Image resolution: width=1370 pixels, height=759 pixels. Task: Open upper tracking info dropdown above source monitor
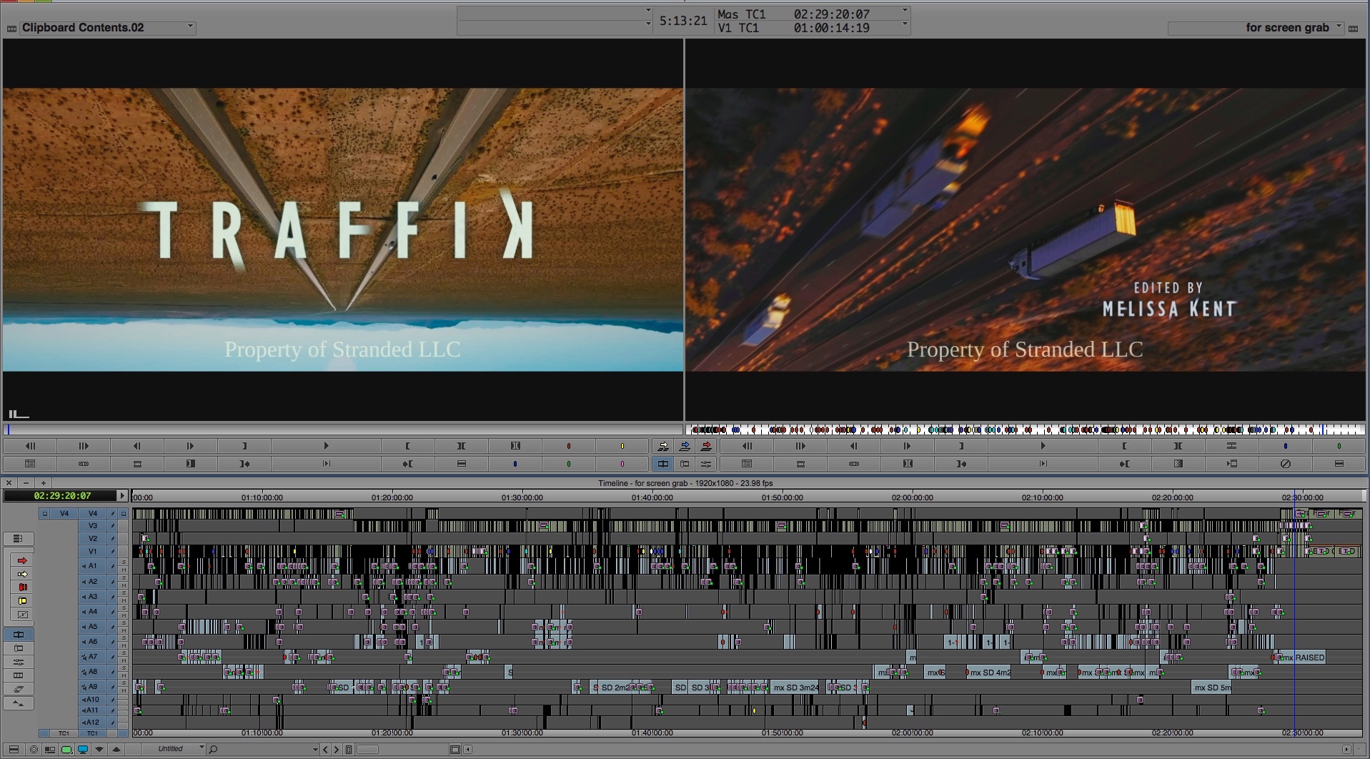(648, 11)
